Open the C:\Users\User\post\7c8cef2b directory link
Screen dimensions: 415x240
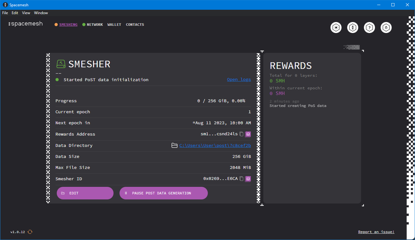click(215, 145)
